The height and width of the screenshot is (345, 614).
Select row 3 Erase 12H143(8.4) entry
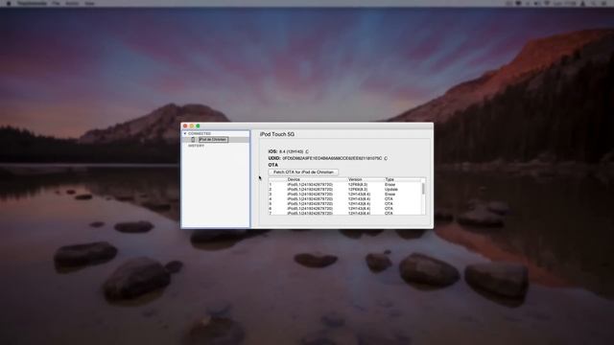(344, 194)
